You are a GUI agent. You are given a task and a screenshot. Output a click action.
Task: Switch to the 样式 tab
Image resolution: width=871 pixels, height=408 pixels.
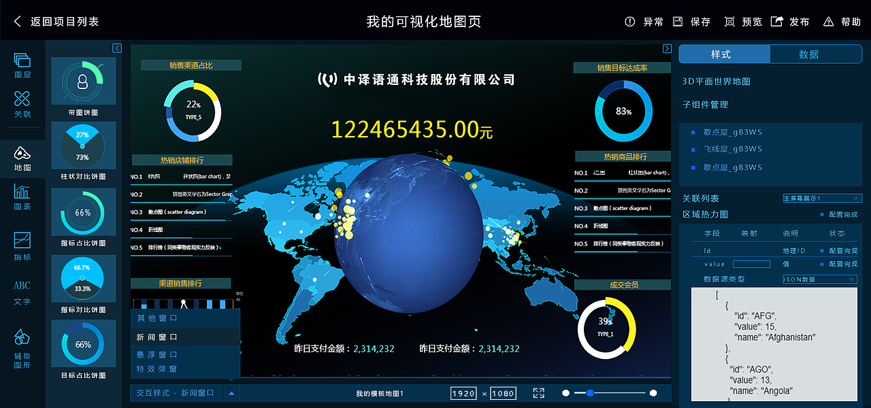tap(724, 54)
